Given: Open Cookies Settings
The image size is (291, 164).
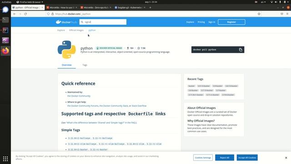Looking at the screenshot, I should tap(203, 158).
